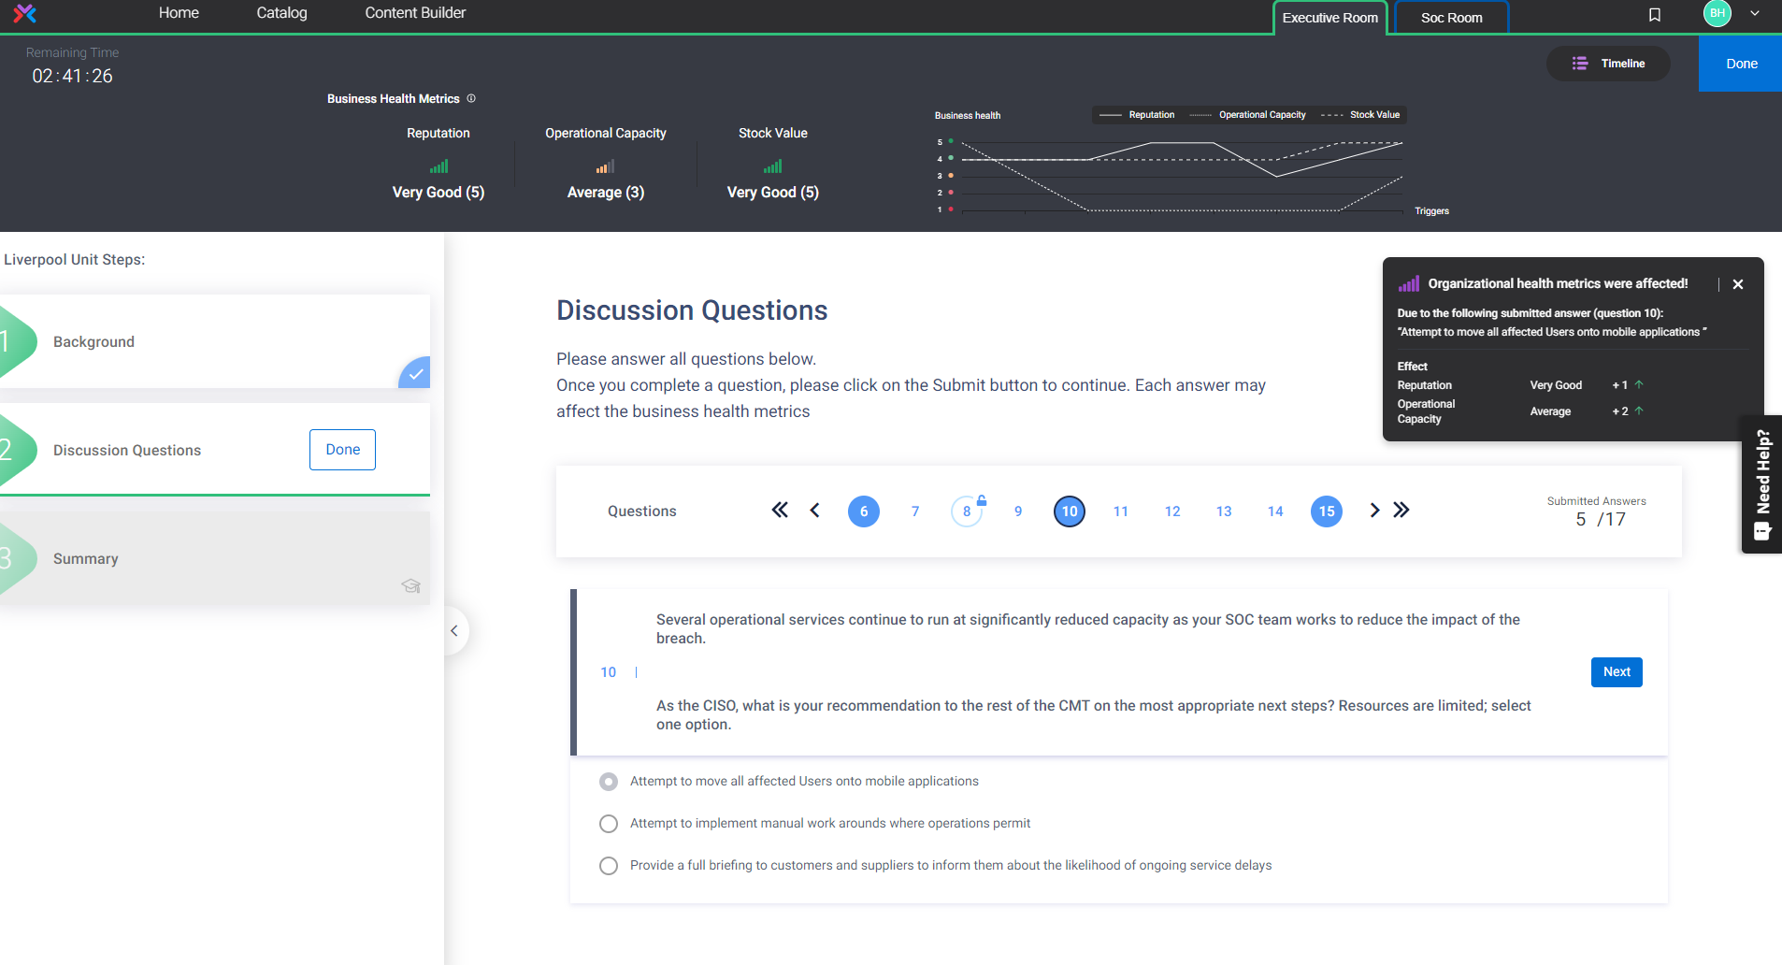This screenshot has height=965, width=1782.
Task: Click the app logo in top bar
Action: tap(25, 13)
